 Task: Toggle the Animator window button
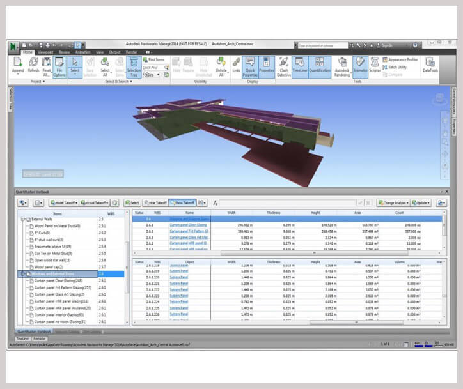(360, 66)
